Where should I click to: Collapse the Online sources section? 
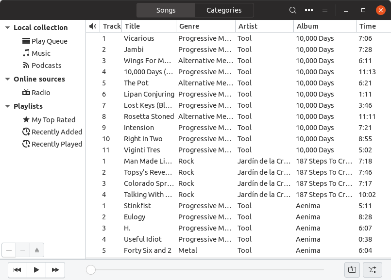[x=7, y=79]
